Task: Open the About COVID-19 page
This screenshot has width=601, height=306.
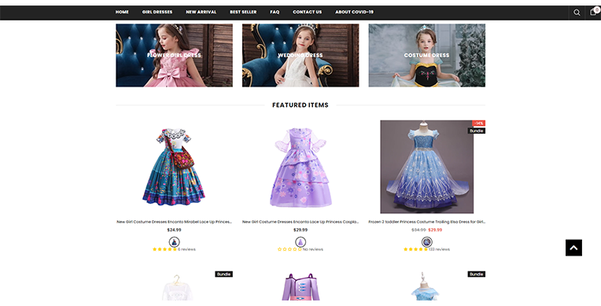Action: coord(354,12)
